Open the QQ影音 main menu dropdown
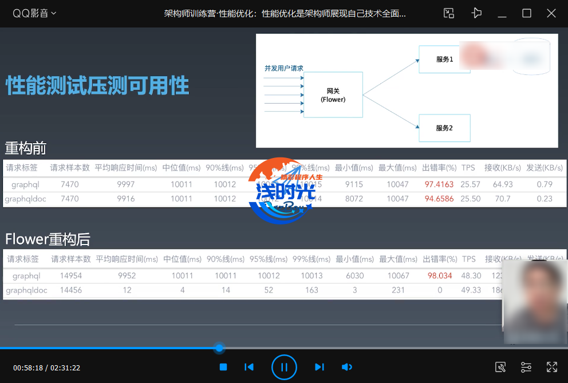568x383 pixels. coord(34,13)
